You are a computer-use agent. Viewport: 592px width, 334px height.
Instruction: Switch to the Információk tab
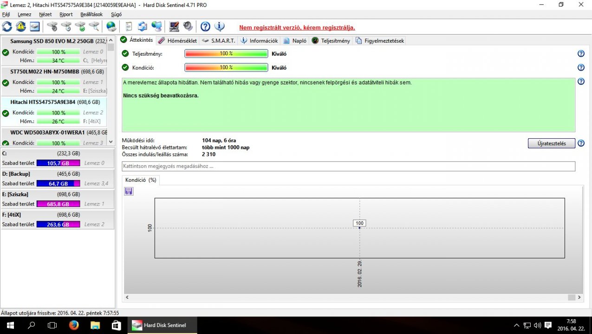[x=259, y=40]
